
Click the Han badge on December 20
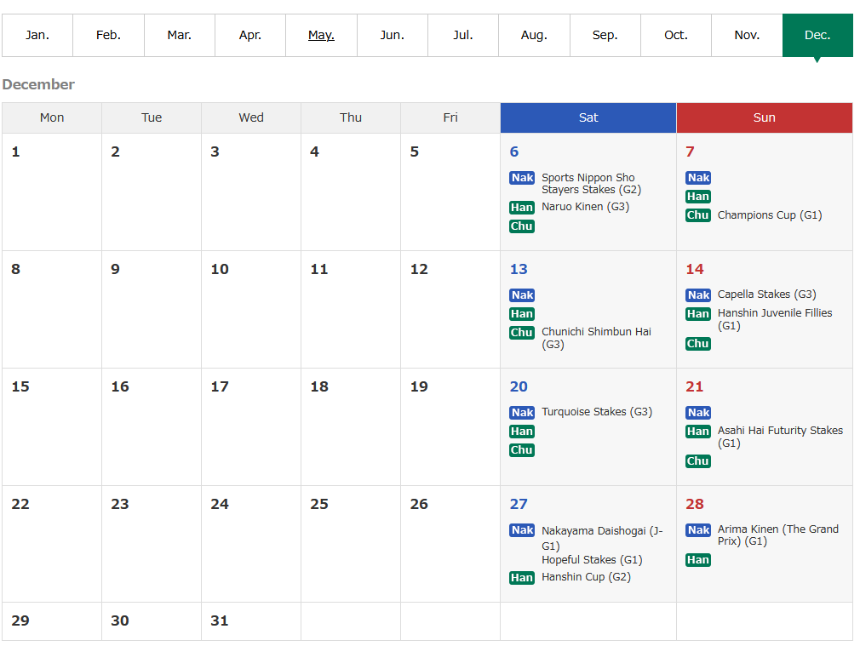click(x=522, y=431)
